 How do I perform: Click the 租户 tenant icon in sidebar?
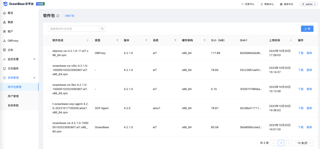click(x=5, y=32)
